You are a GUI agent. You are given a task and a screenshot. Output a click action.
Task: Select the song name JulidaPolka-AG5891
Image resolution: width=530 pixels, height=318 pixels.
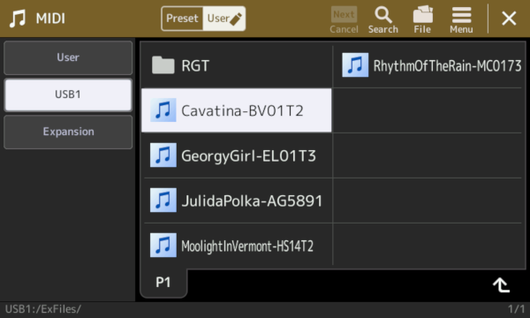click(x=252, y=201)
